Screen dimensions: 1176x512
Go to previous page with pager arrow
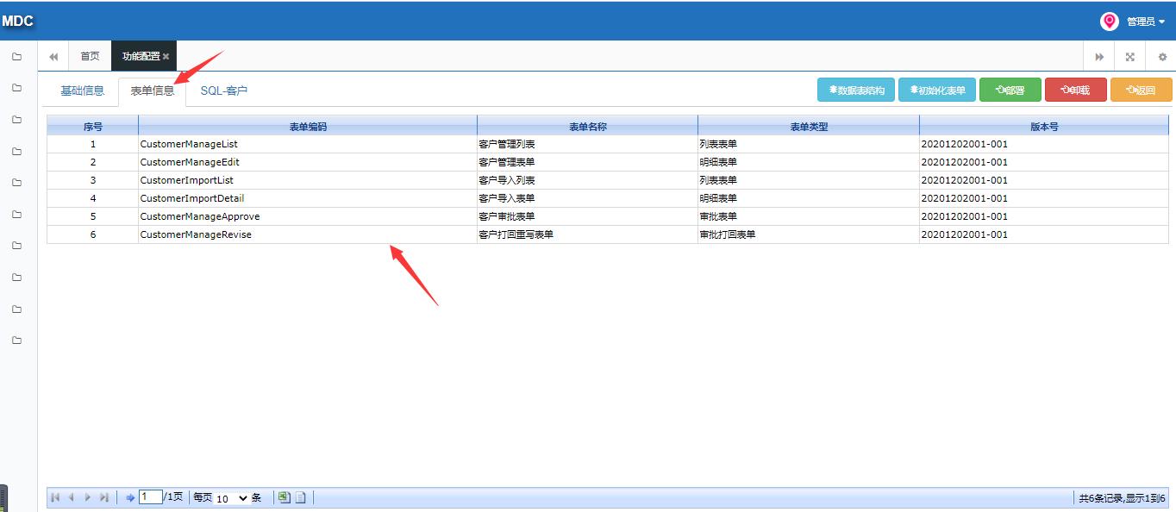point(72,497)
